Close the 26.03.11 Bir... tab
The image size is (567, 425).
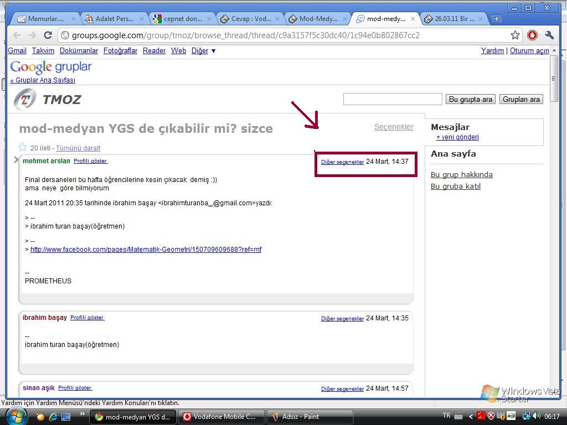click(481, 19)
